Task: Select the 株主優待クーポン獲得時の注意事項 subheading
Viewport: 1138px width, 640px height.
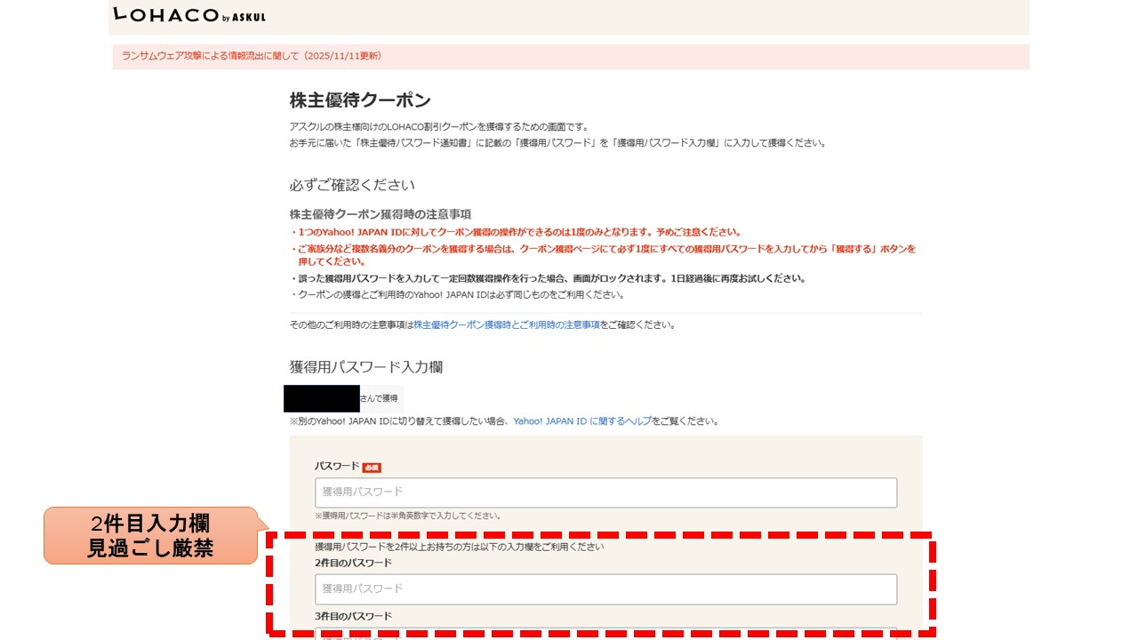Action: [x=380, y=214]
